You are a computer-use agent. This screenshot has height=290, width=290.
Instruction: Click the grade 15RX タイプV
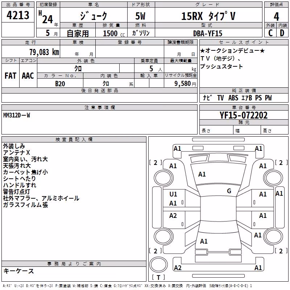click(x=208, y=16)
